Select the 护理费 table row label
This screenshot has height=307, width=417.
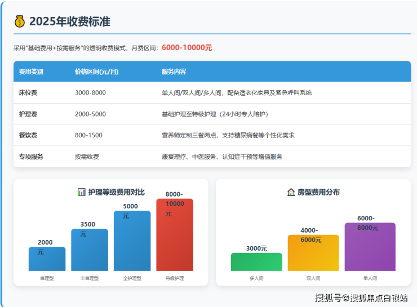28,114
